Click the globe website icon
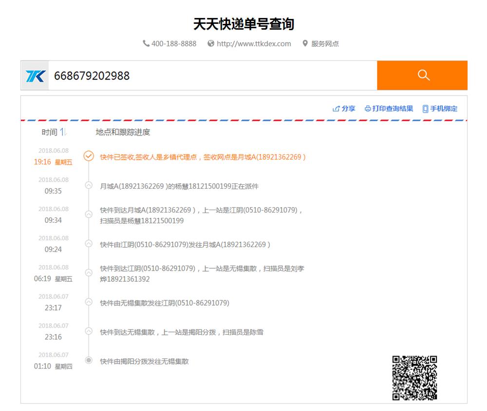 pos(211,43)
